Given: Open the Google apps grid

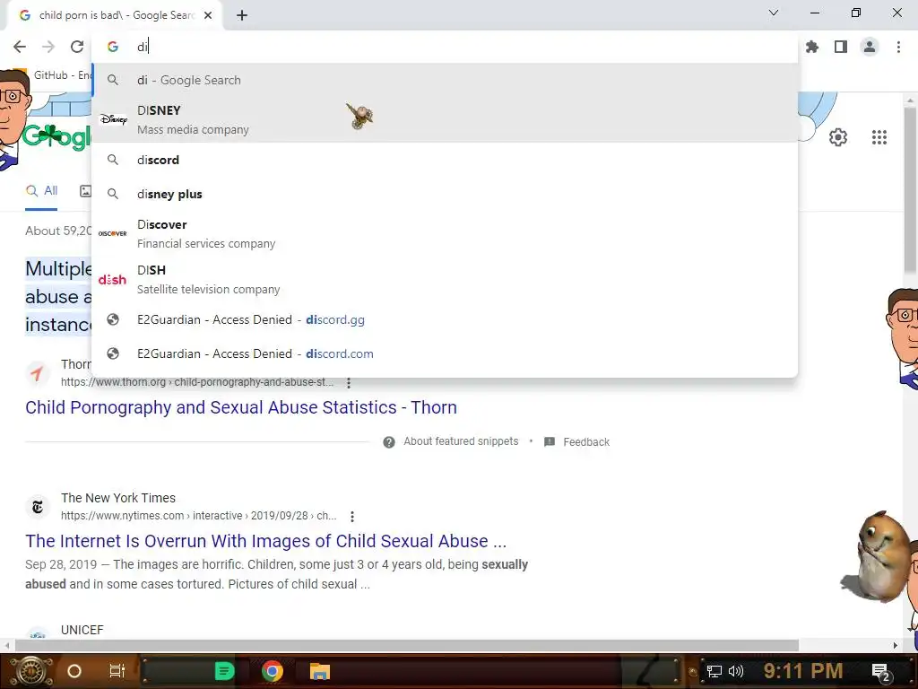Looking at the screenshot, I should tap(879, 137).
